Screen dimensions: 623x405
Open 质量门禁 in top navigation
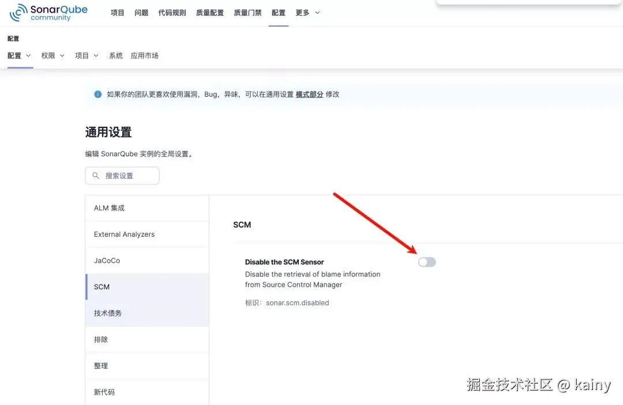(x=247, y=13)
